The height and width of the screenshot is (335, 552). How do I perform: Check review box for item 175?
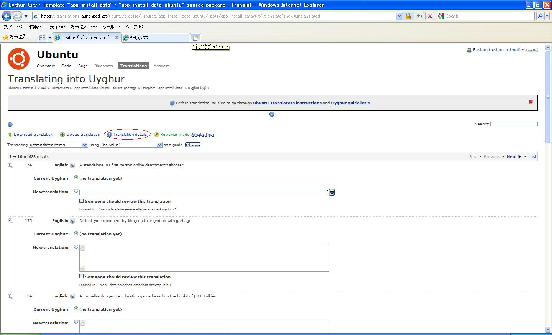81,276
